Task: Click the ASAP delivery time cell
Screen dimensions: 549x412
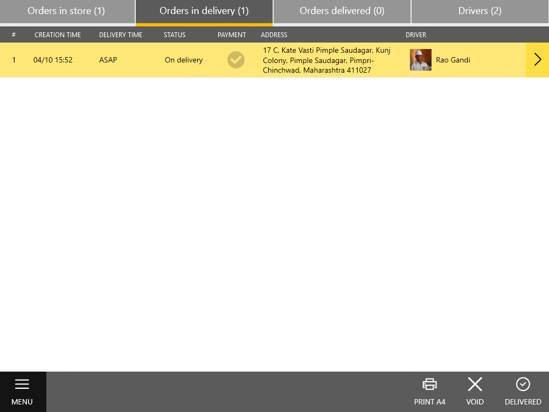Action: click(x=108, y=60)
